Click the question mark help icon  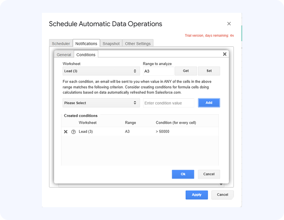73,132
